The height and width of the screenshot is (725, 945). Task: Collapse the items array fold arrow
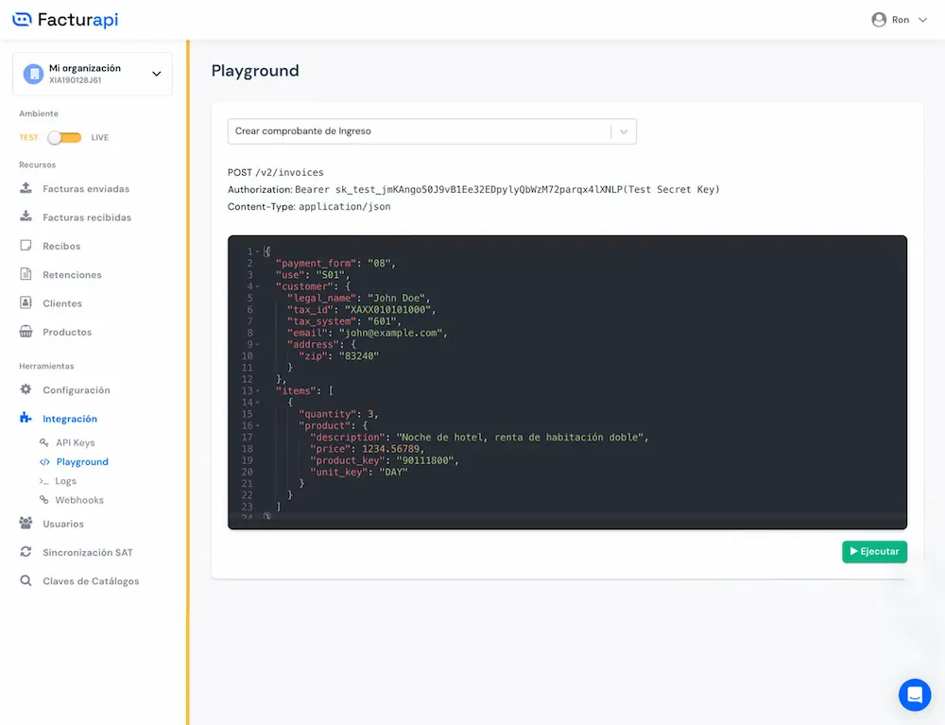point(257,391)
